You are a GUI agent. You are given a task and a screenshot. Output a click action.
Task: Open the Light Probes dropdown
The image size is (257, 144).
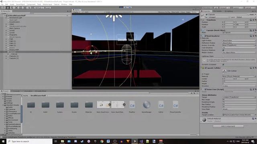[x=239, y=40]
